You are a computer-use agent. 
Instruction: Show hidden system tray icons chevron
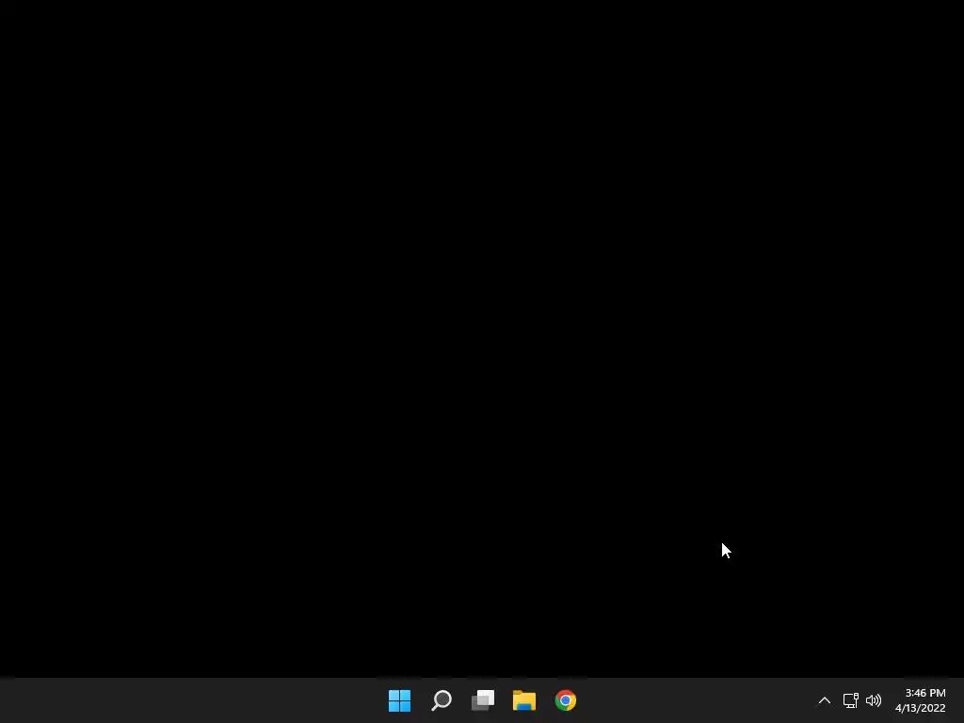coord(825,700)
